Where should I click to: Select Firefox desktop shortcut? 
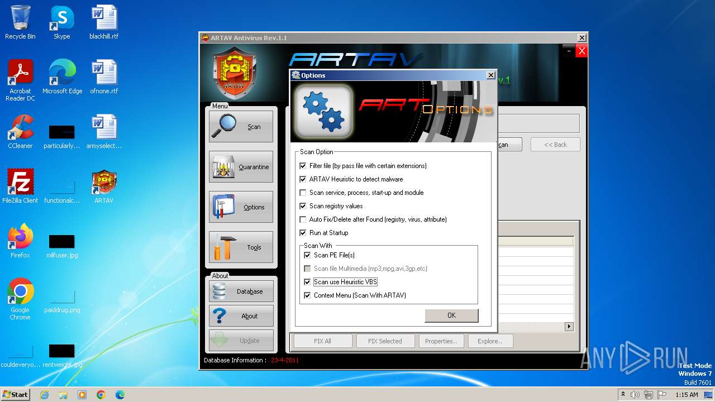click(20, 241)
